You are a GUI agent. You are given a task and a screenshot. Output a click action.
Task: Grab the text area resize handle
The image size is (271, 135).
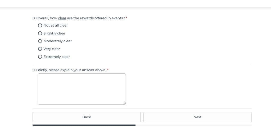click(125, 103)
